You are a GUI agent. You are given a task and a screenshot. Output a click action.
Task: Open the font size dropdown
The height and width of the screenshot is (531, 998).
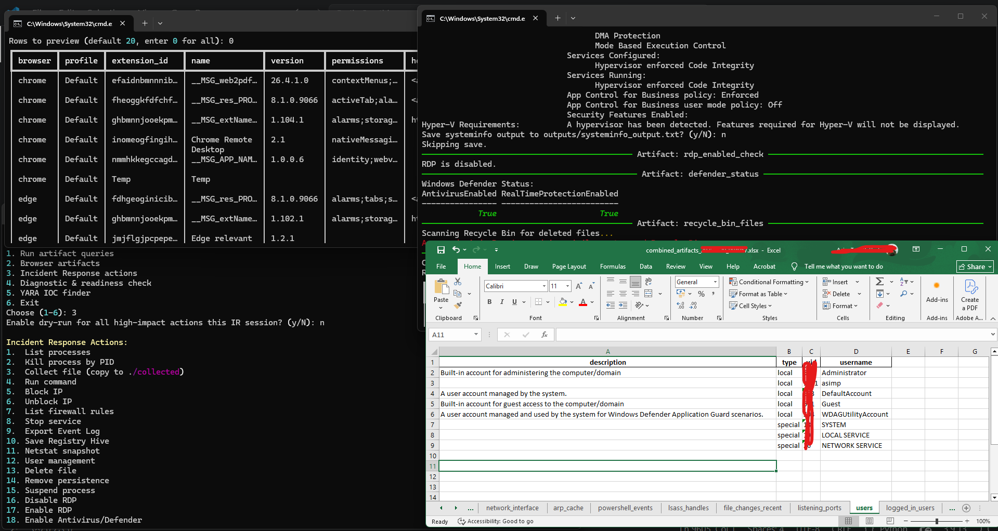click(x=567, y=286)
